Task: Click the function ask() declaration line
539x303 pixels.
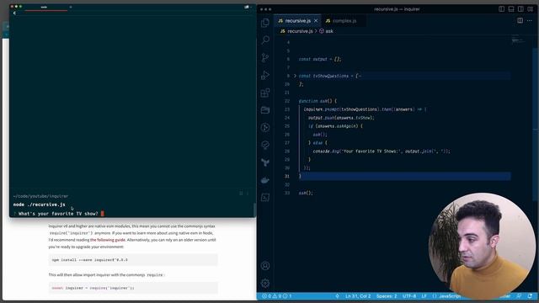Action: (318, 101)
